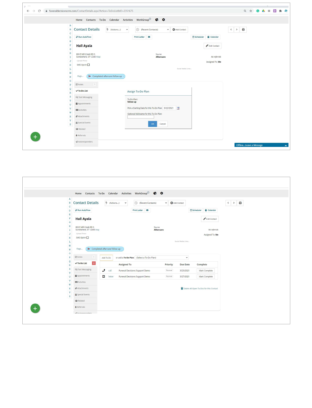Open the browser extensions puzzle icon
This screenshot has height=408, width=312.
(x=280, y=11)
